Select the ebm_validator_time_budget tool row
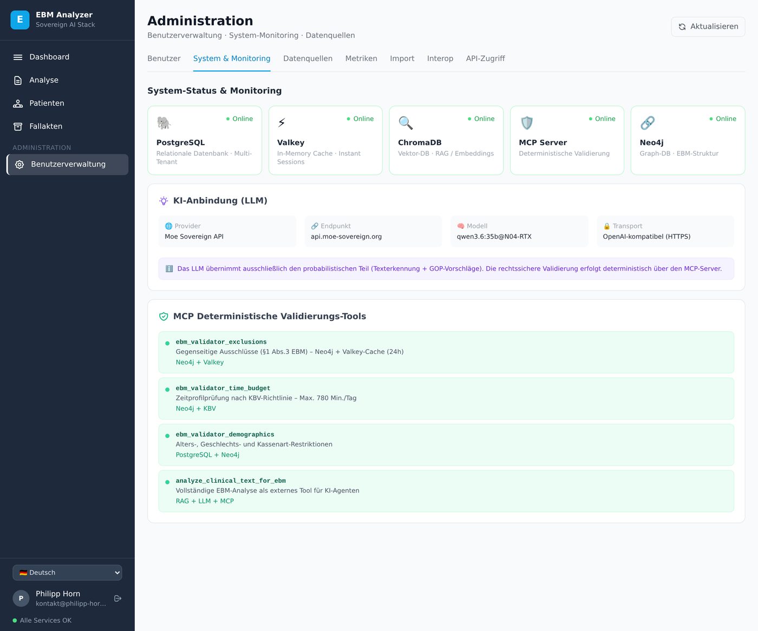The image size is (758, 631). click(x=446, y=398)
